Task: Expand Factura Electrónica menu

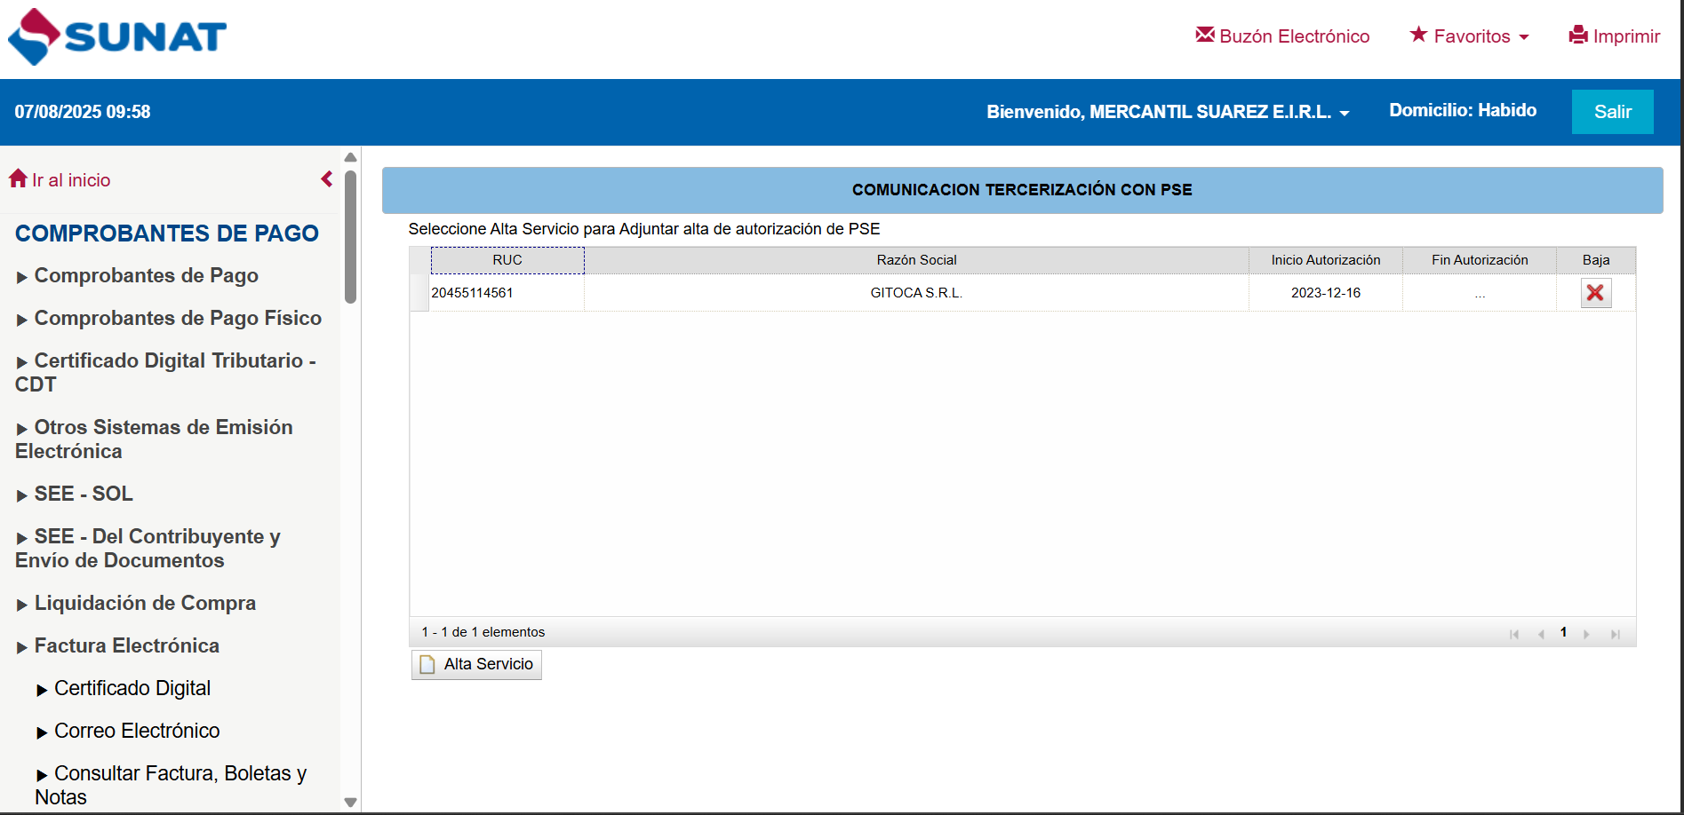Action: pyautogui.click(x=118, y=646)
